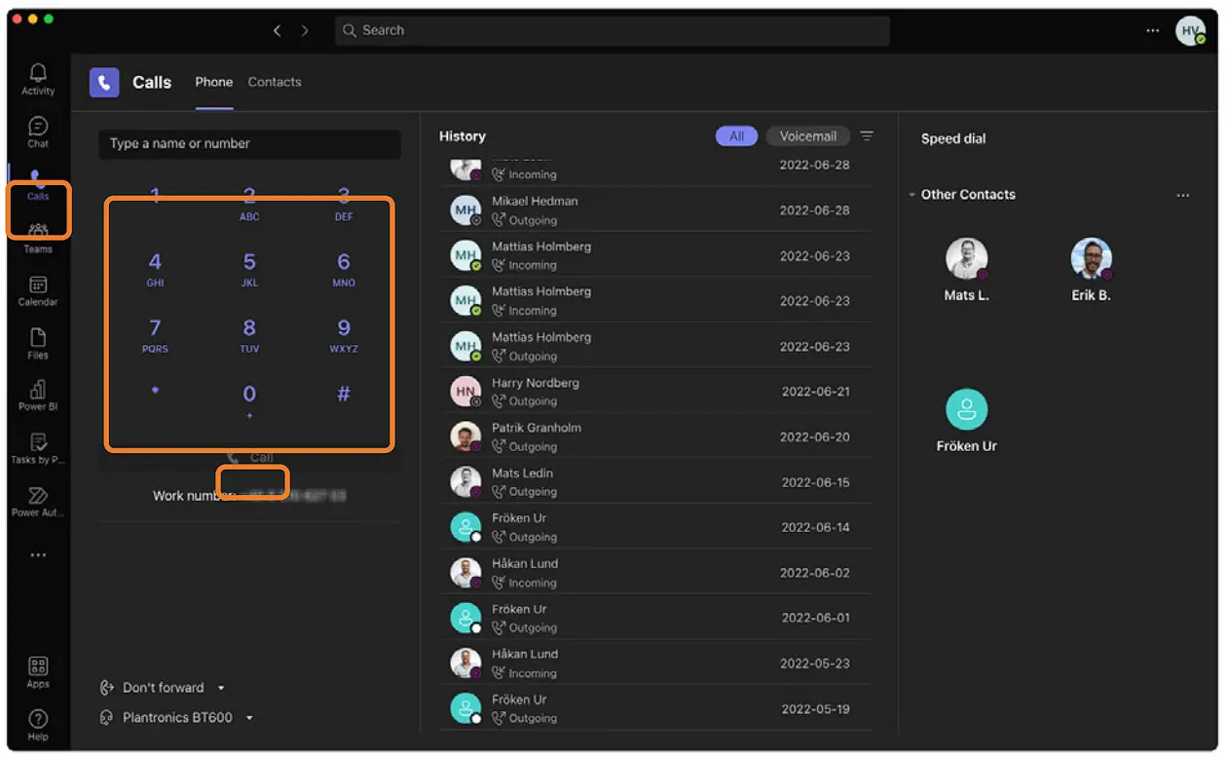This screenshot has height=759, width=1226.
Task: Click the Speed dial heading
Action: point(953,138)
